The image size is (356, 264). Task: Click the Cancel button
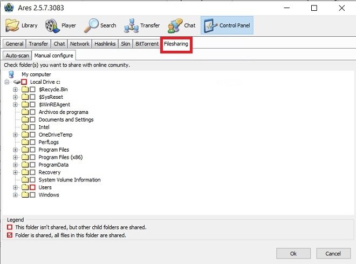coord(333,253)
